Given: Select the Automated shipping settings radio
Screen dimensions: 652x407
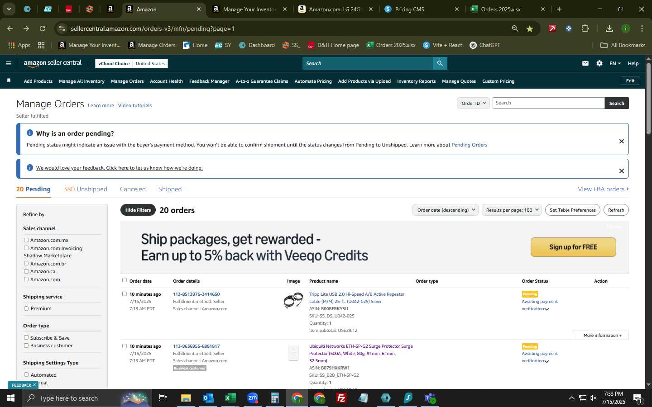Looking at the screenshot, I should click(26, 374).
